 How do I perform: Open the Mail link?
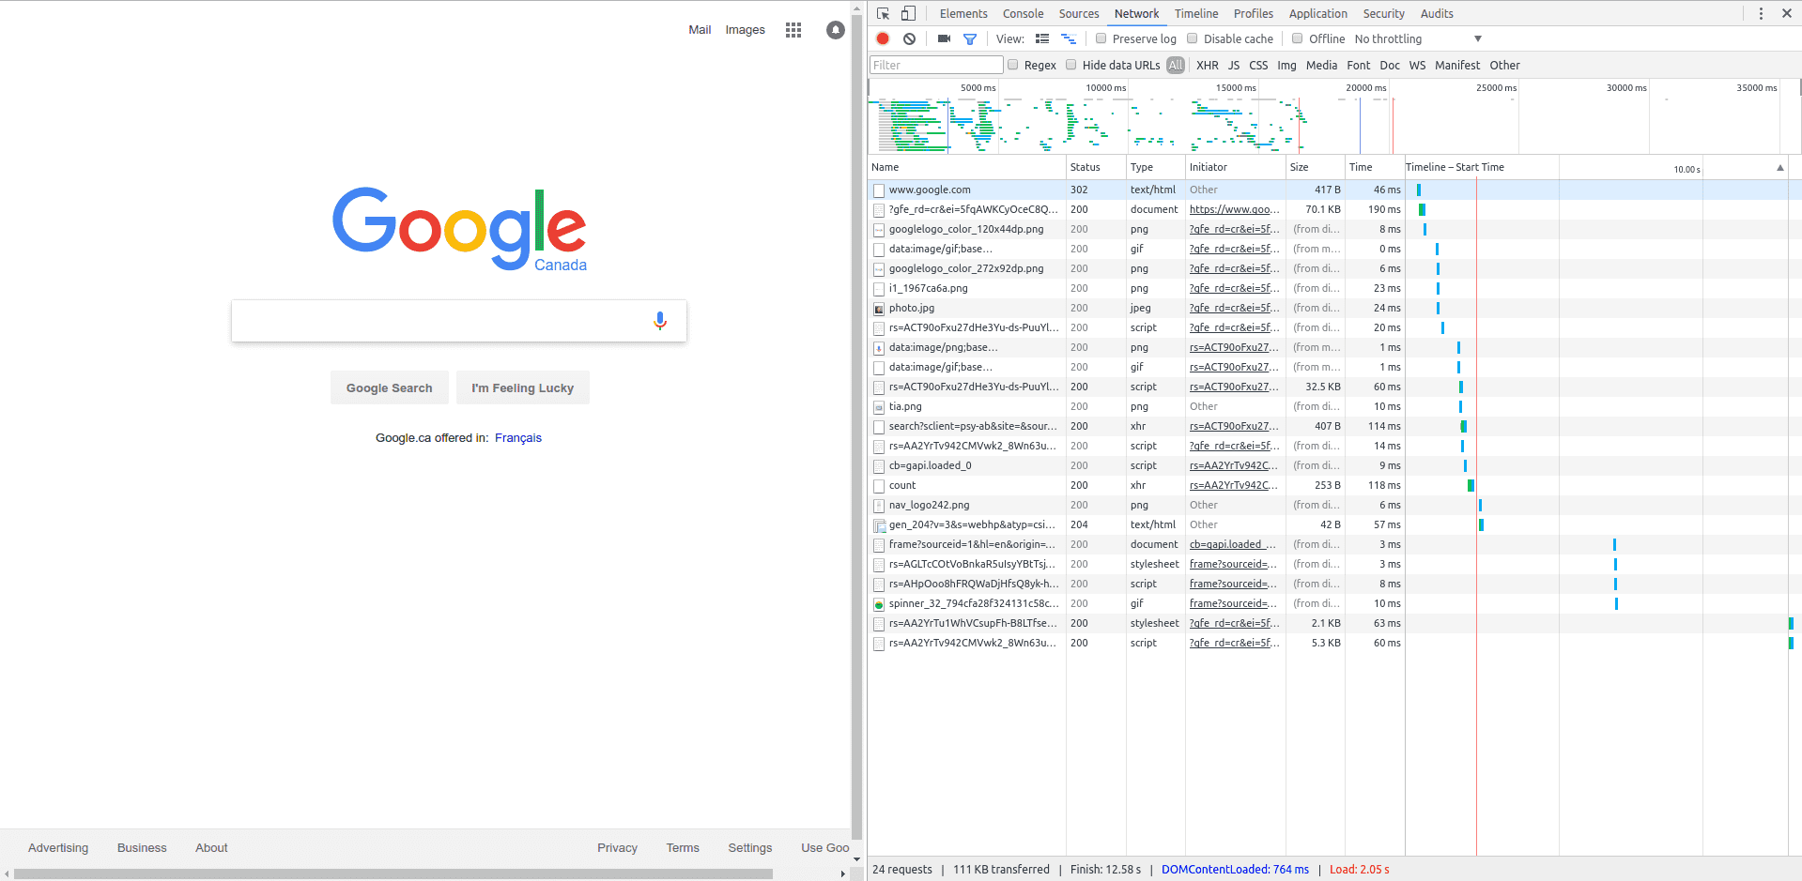click(700, 30)
